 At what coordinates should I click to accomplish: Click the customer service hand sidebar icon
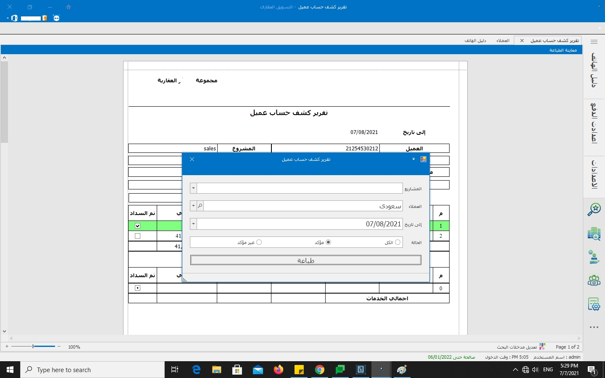click(594, 257)
